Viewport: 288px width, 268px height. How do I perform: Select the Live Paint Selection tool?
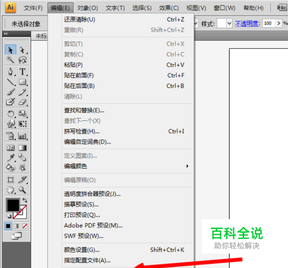tap(22, 167)
